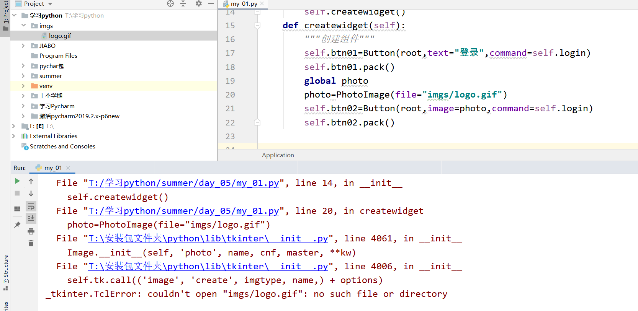Image resolution: width=638 pixels, height=311 pixels.
Task: Collapse the 学习python root folder
Action: pyautogui.click(x=14, y=15)
